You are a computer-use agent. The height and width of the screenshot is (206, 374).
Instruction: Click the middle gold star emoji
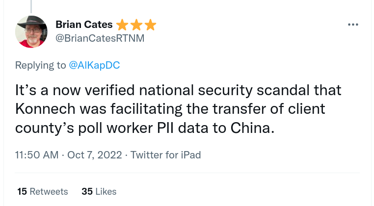136,25
